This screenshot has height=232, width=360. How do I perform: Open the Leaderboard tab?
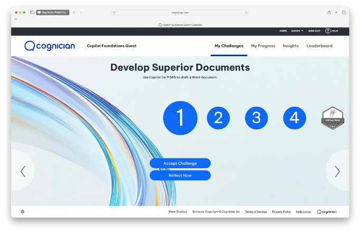(319, 46)
